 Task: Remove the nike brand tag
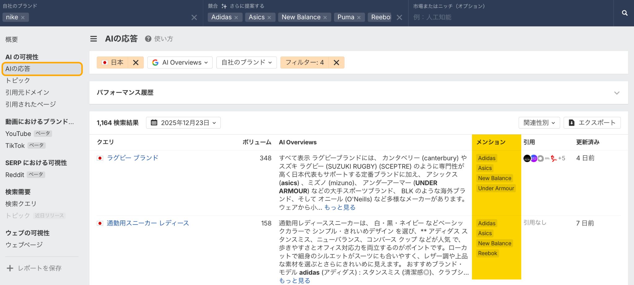pos(23,18)
